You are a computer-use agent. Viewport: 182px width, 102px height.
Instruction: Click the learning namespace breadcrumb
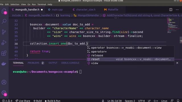coord(63,15)
